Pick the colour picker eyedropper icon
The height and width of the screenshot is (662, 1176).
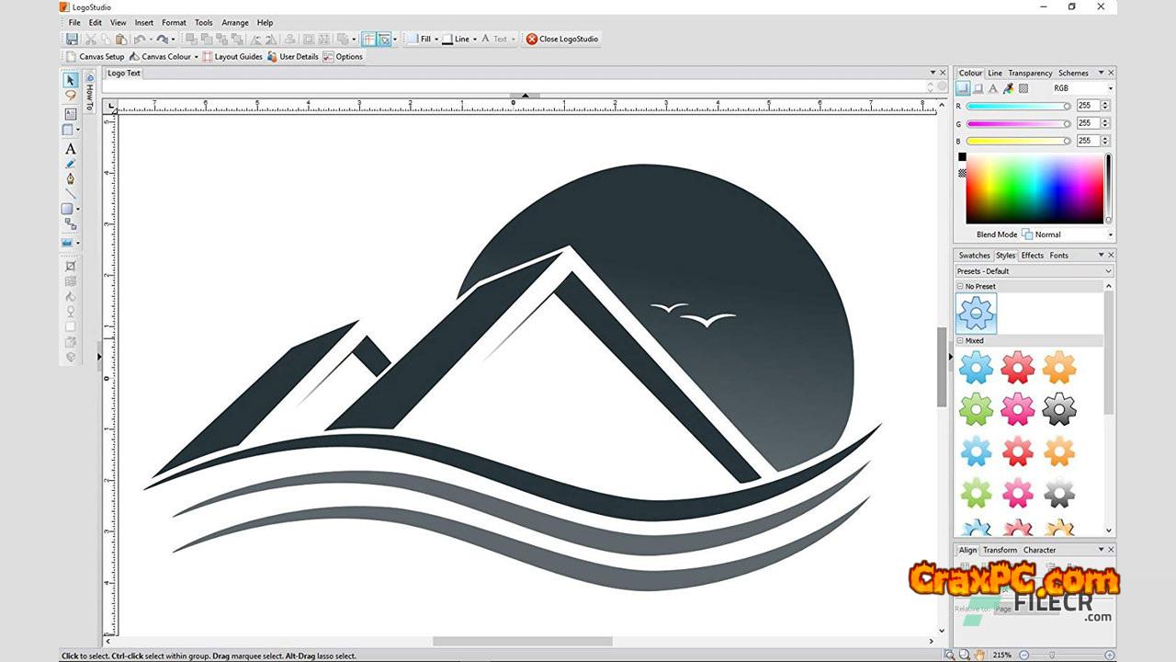click(1008, 88)
